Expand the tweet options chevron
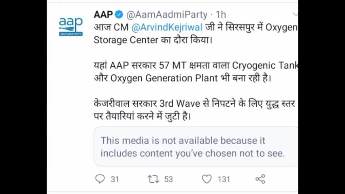Viewport: 345px width, 194px height. point(295,15)
